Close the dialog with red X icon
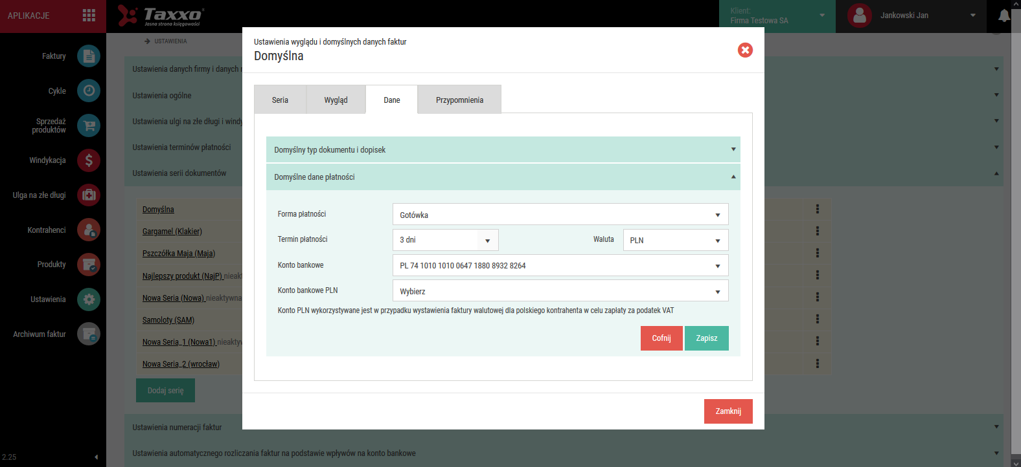Image resolution: width=1021 pixels, height=467 pixels. 745,50
